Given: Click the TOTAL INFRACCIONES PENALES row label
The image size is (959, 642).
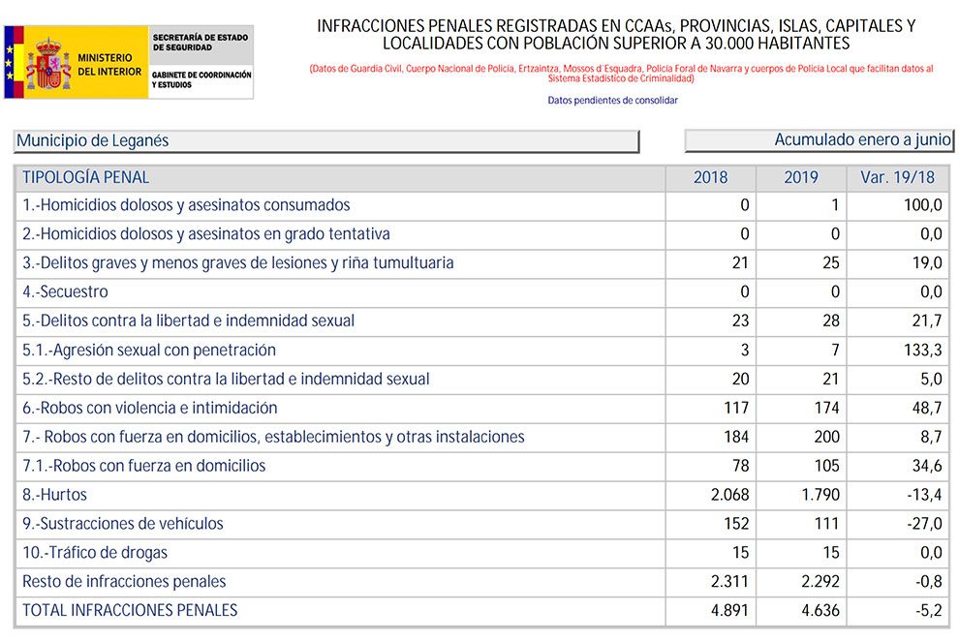Looking at the screenshot, I should click(130, 610).
